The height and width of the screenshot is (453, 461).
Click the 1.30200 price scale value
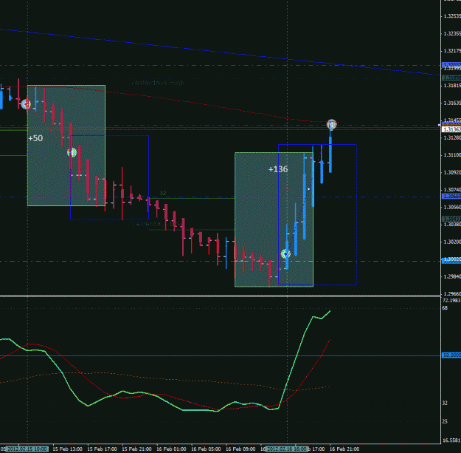point(452,242)
